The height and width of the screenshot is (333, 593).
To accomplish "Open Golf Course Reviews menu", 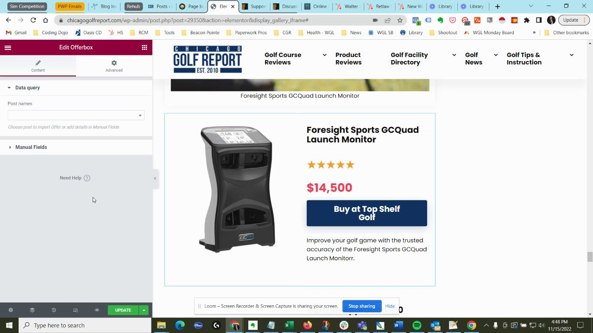I will tap(283, 59).
